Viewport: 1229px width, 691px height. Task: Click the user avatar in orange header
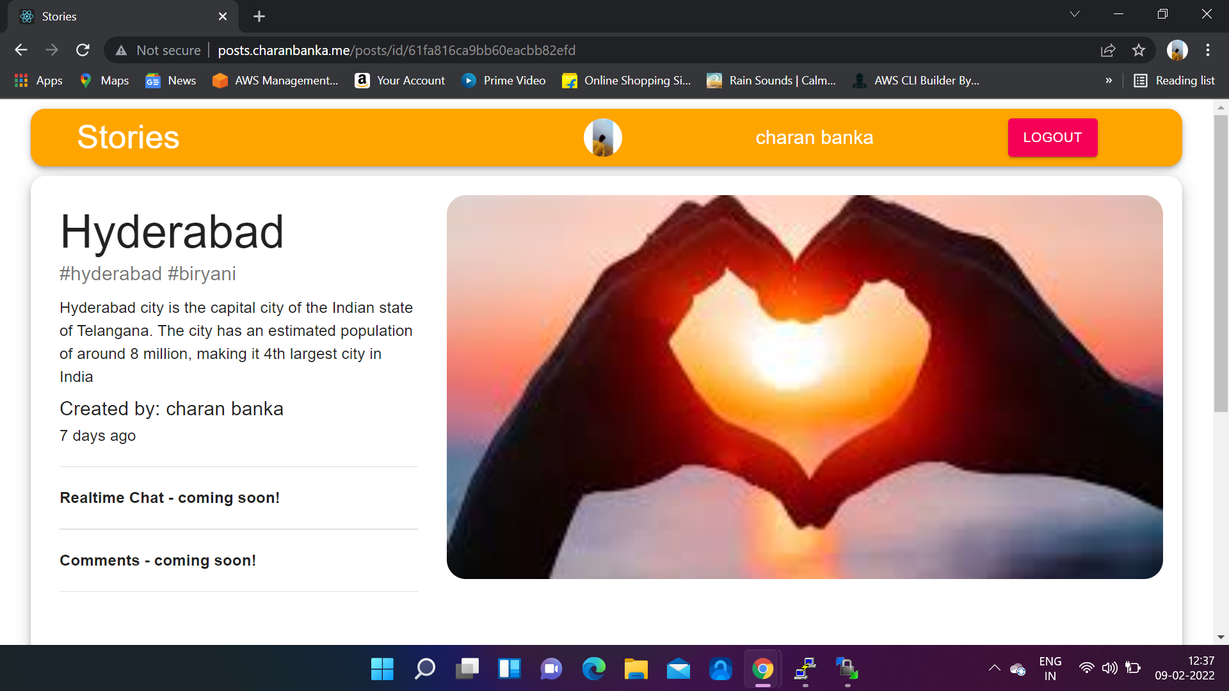click(602, 138)
